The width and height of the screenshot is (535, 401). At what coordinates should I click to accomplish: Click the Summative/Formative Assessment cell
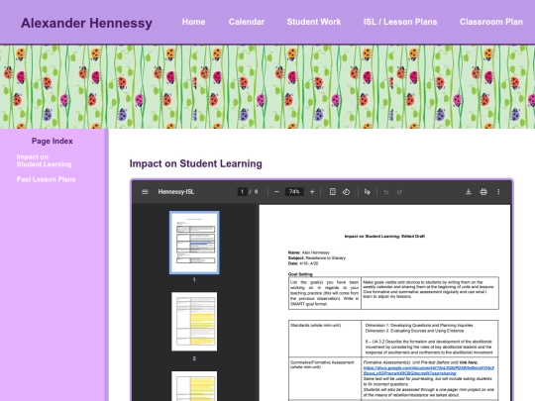coord(325,378)
